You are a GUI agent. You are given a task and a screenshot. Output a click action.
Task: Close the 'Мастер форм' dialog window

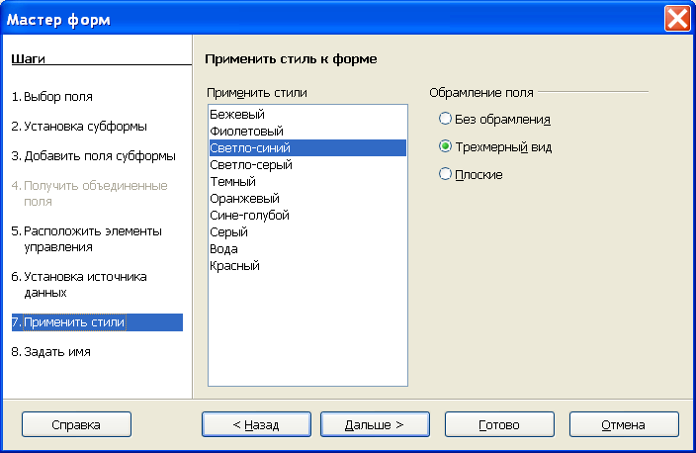click(677, 19)
